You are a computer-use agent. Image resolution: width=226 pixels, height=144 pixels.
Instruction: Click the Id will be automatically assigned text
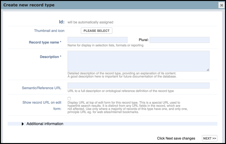90,22
